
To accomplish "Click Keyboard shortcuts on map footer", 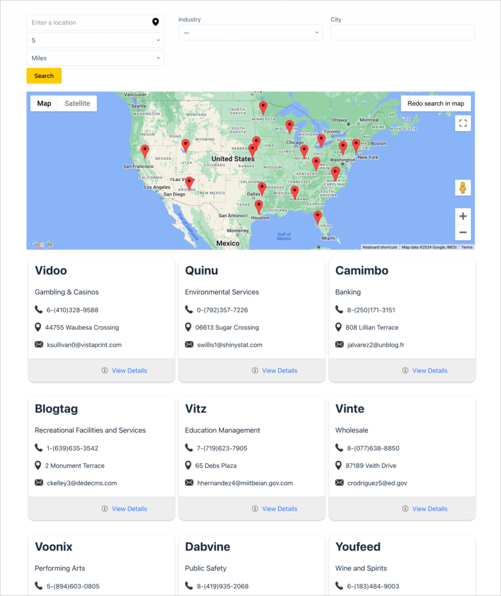I will [x=380, y=247].
